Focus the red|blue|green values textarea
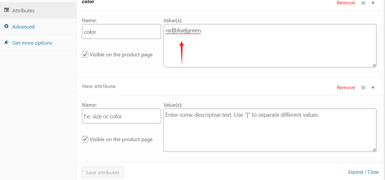Image resolution: width=385 pixels, height=180 pixels. tap(270, 47)
